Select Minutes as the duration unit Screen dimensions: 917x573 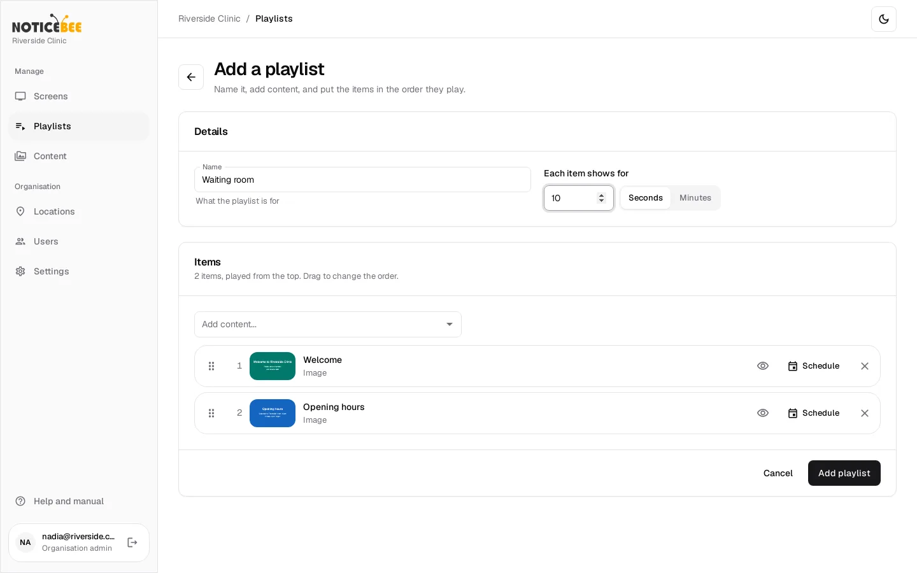(x=695, y=198)
